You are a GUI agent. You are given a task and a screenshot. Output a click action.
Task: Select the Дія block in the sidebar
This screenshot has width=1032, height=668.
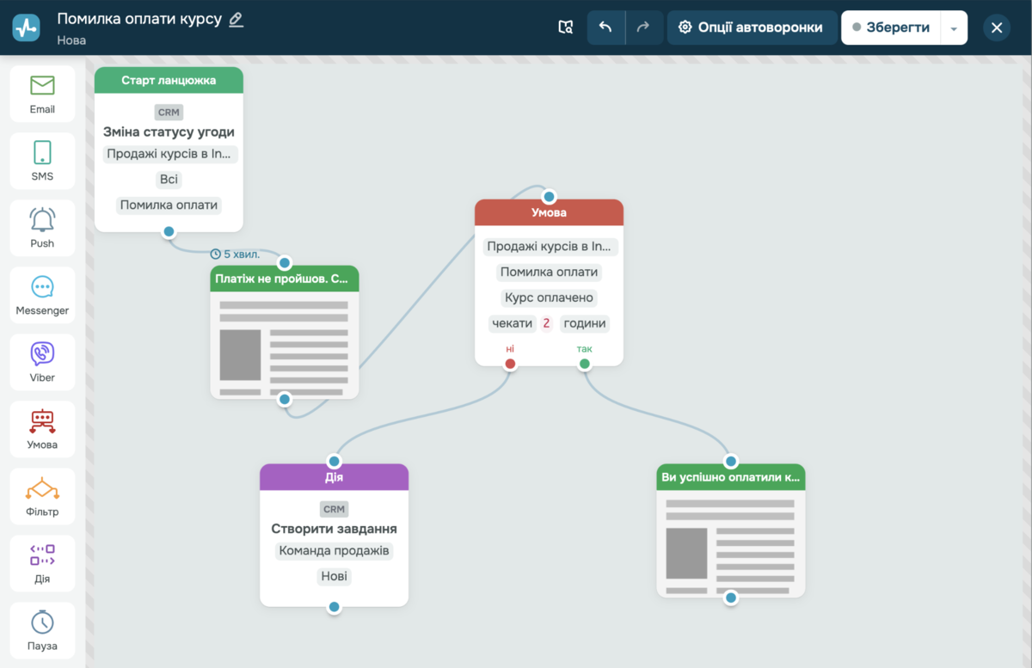tap(42, 563)
